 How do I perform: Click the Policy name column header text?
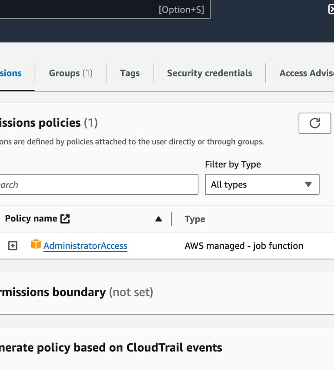[x=30, y=218]
